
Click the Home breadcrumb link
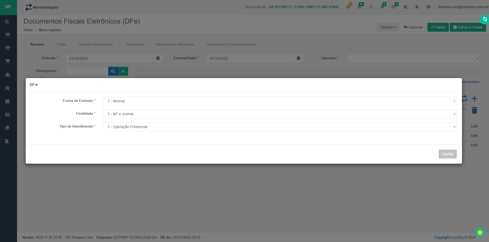[x=28, y=30]
